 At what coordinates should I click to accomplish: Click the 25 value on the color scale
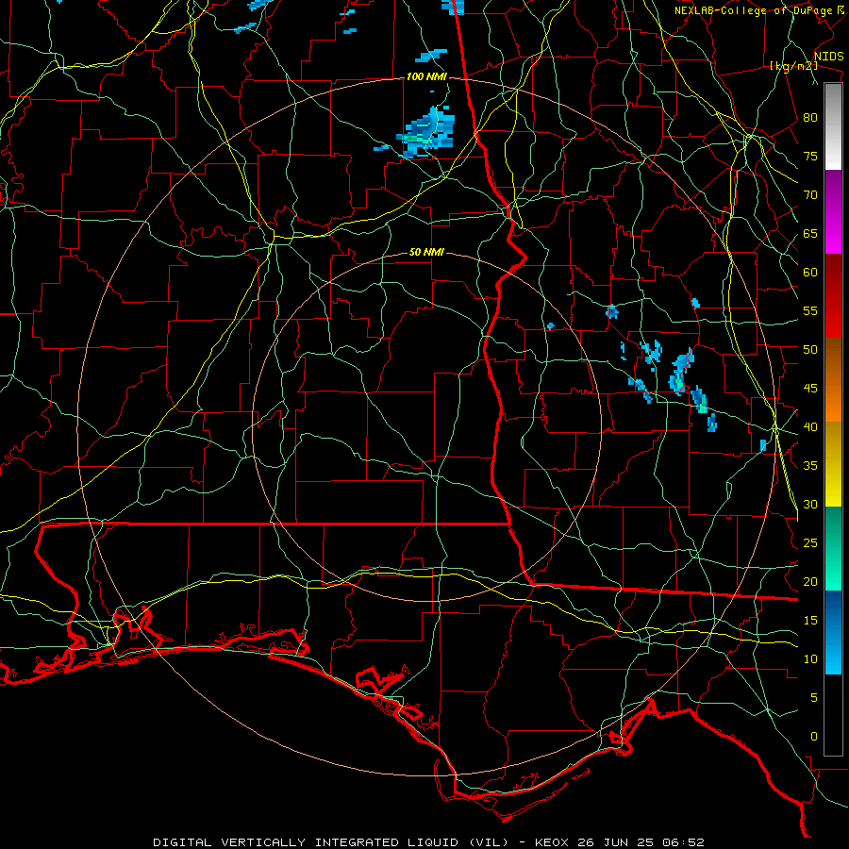tap(810, 543)
